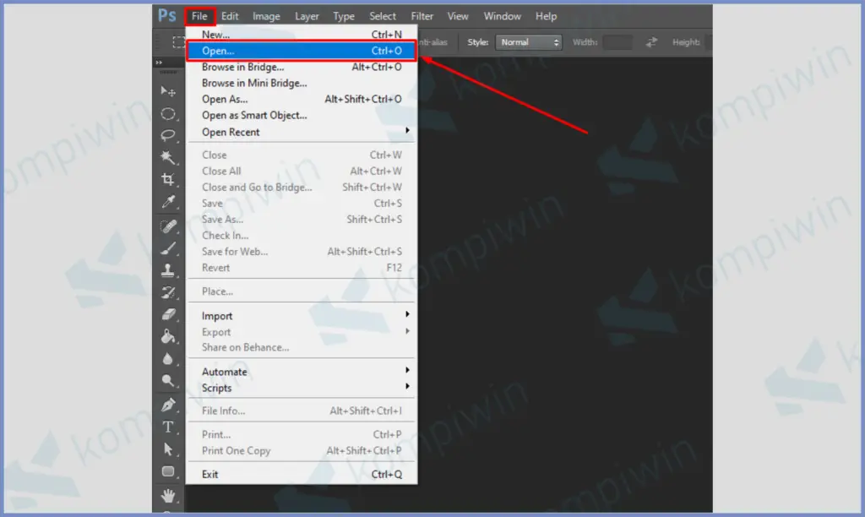865x517 pixels.
Task: Click the Print One Copy entry
Action: pos(302,451)
